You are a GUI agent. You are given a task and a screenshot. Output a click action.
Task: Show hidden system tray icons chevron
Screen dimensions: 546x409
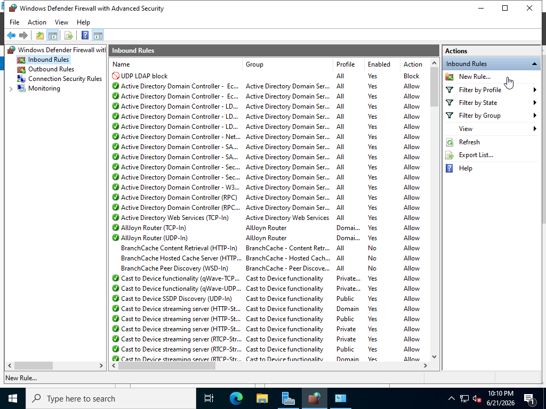click(451, 398)
